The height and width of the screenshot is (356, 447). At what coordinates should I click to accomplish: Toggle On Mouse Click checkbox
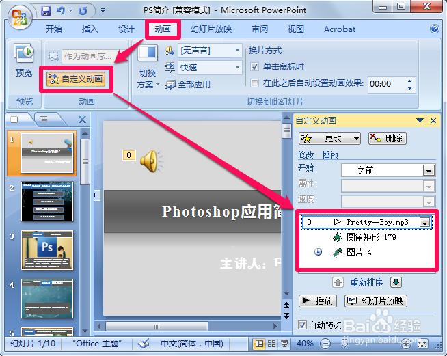pos(254,67)
